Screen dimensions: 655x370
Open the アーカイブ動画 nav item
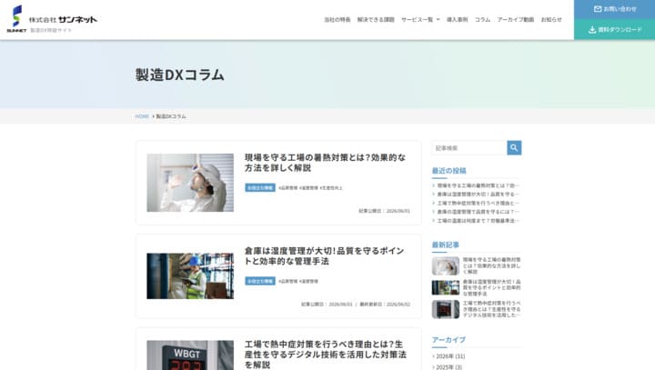pyautogui.click(x=516, y=20)
